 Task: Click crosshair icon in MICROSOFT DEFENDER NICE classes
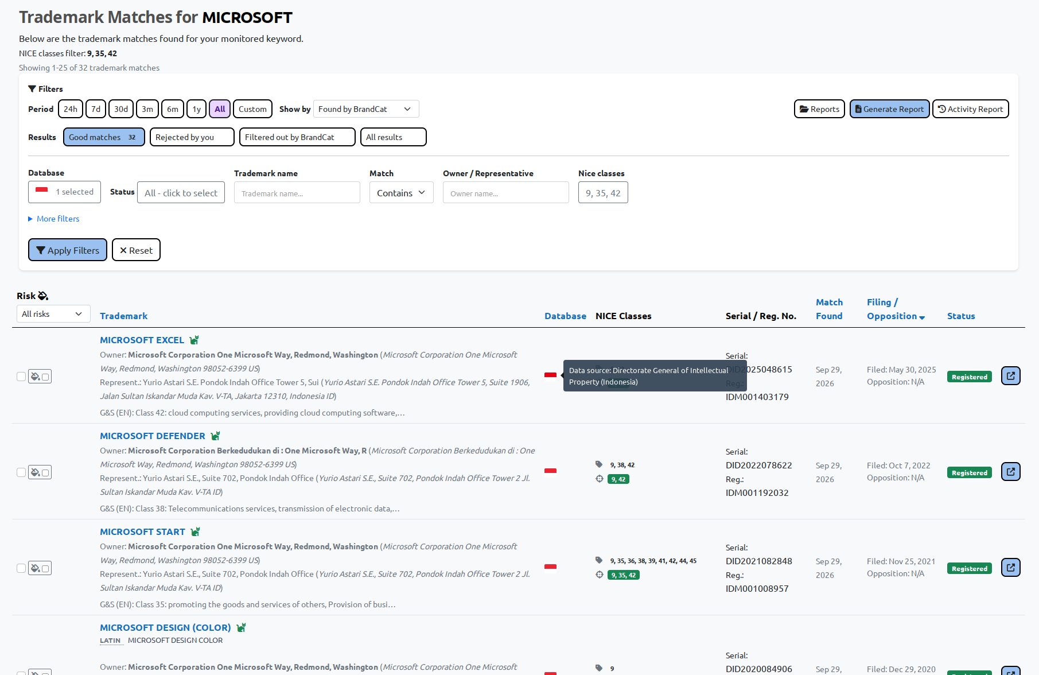pos(600,479)
